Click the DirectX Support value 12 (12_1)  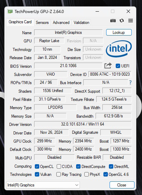117,91
